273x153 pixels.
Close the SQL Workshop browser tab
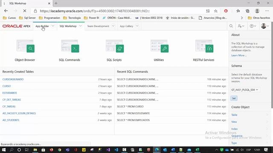tap(49, 3)
